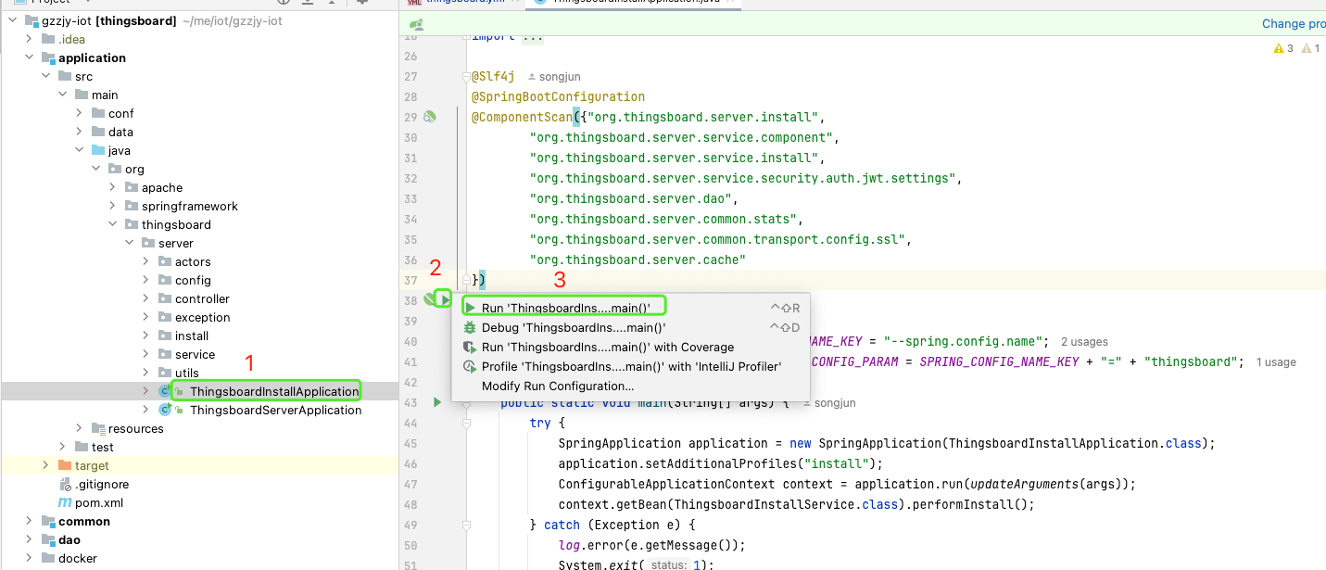
Task: Click line number 45 in the gutter
Action: click(x=412, y=443)
